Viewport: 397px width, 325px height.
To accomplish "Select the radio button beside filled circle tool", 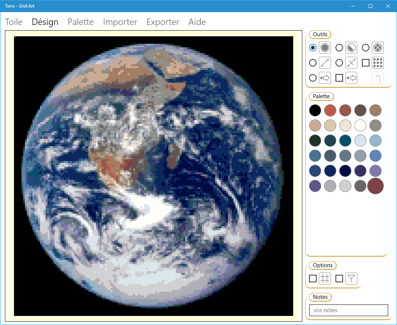I will (x=313, y=48).
